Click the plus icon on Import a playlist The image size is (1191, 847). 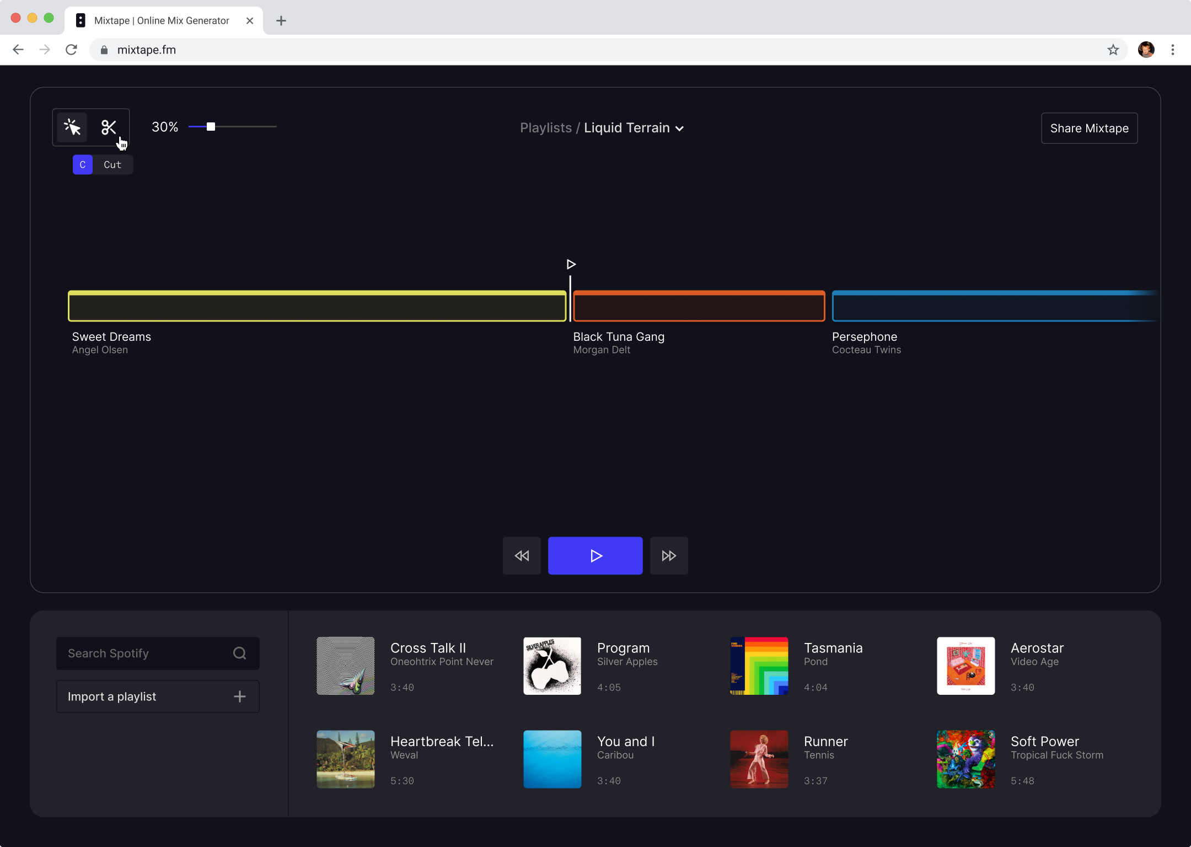click(239, 696)
